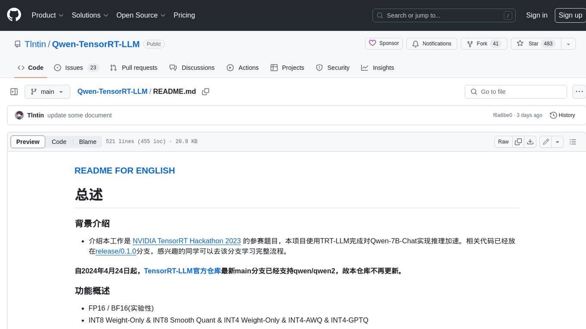Expand the Solutions menu

click(x=90, y=15)
